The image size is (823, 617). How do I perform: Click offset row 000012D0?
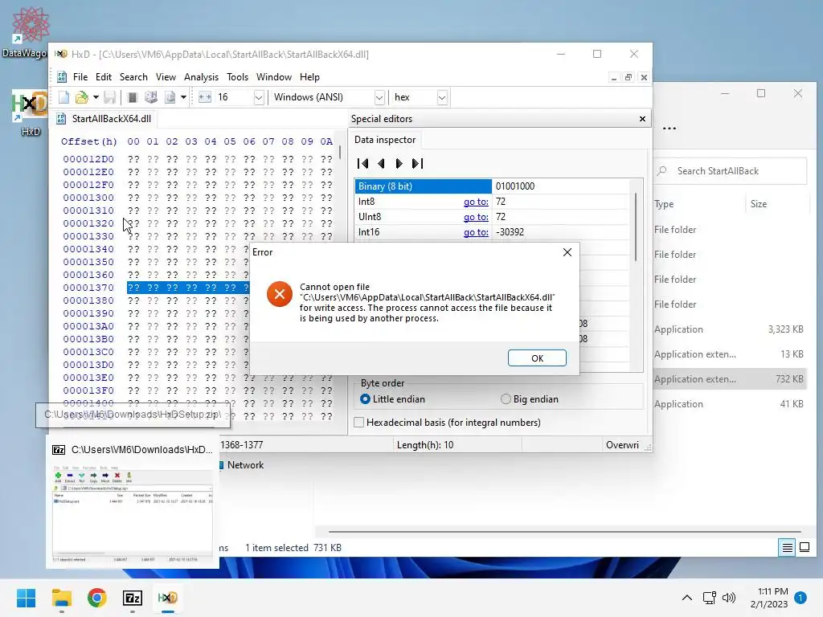click(88, 159)
